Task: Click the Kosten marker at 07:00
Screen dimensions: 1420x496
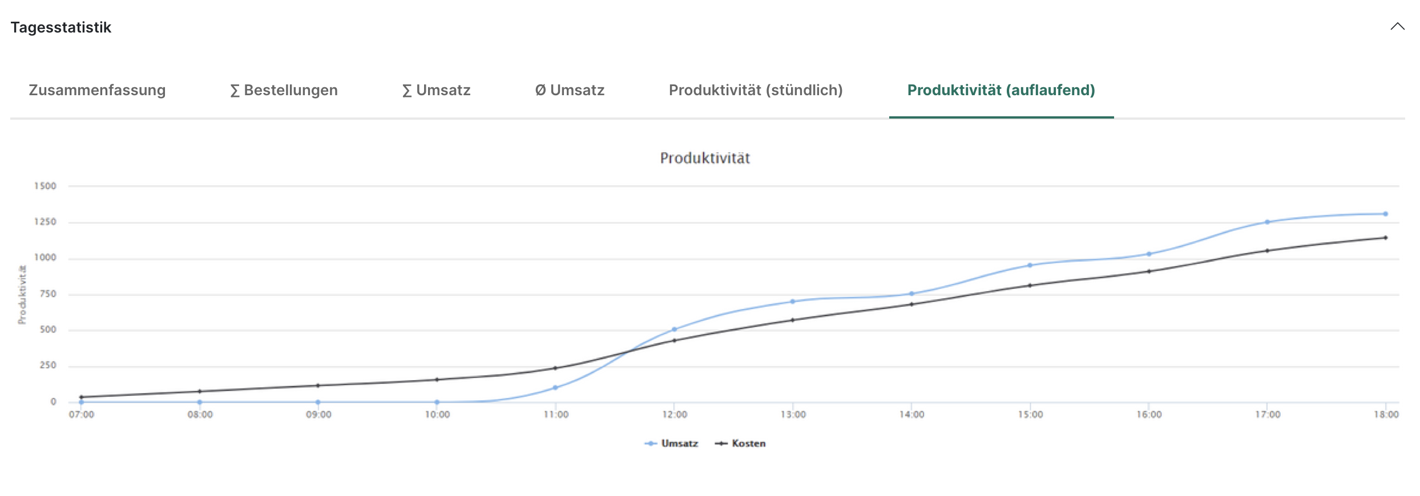Action: coord(81,397)
